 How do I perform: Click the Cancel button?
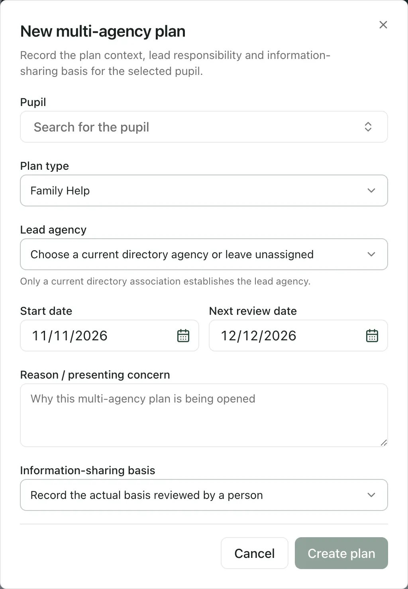click(x=255, y=553)
